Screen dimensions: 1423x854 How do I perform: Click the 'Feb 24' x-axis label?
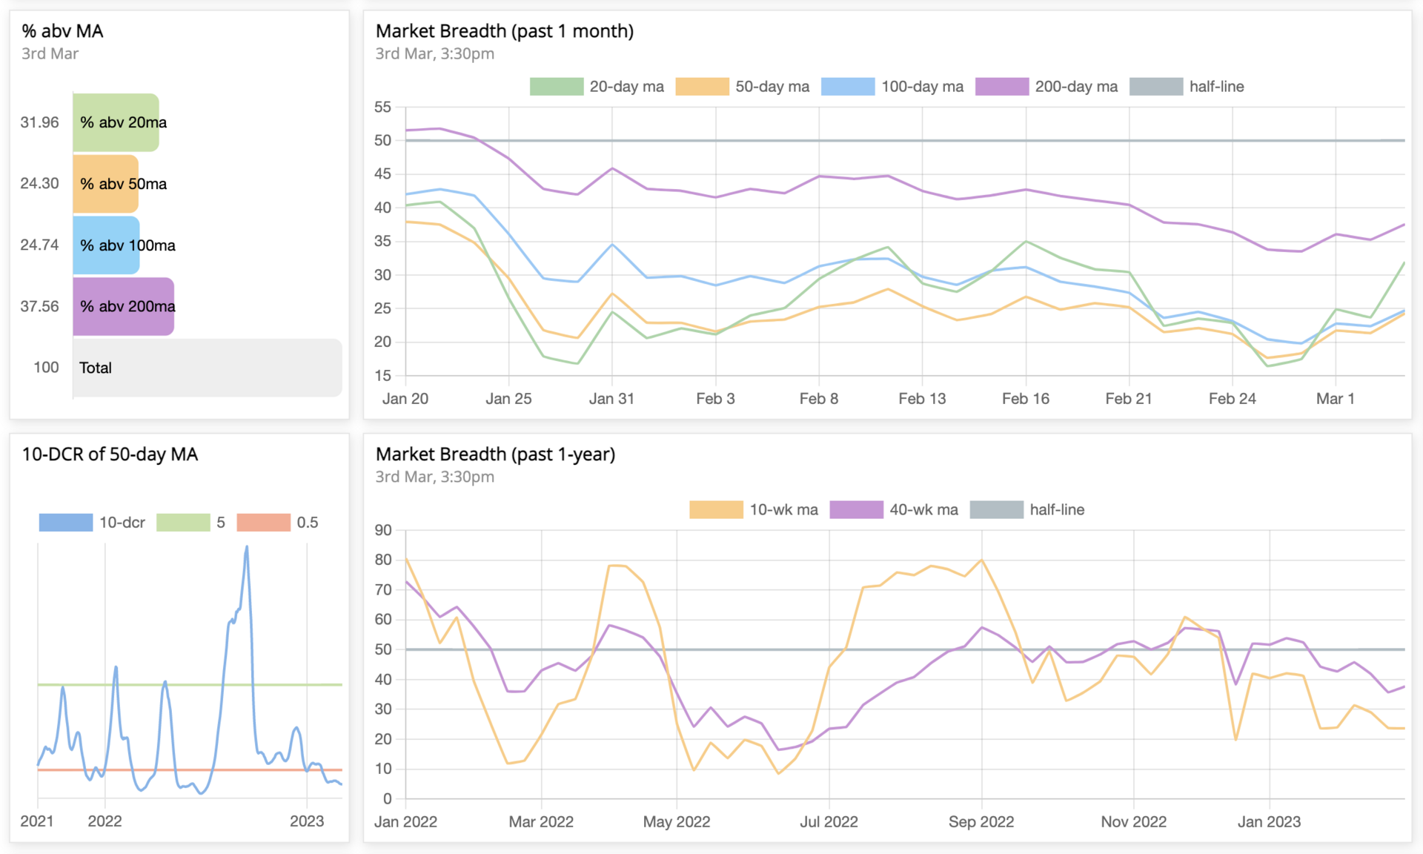click(1233, 399)
